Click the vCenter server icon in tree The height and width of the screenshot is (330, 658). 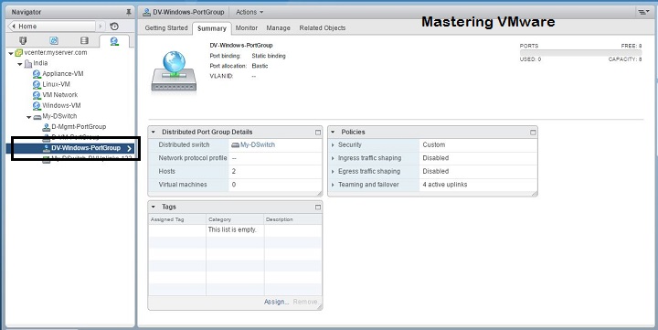click(18, 53)
